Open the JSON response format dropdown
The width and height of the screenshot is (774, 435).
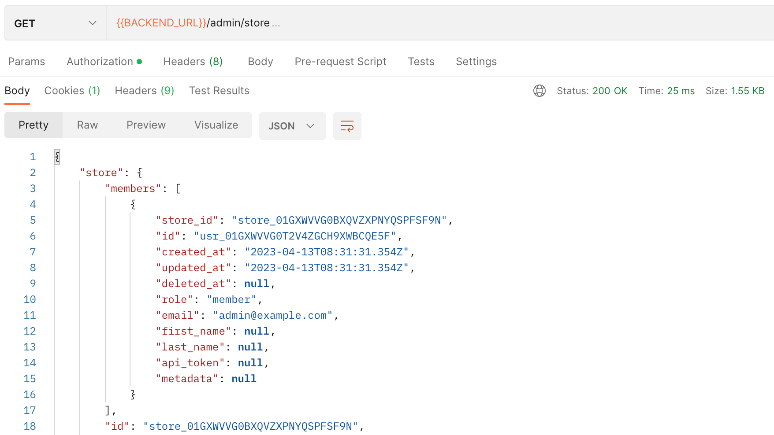(x=292, y=126)
